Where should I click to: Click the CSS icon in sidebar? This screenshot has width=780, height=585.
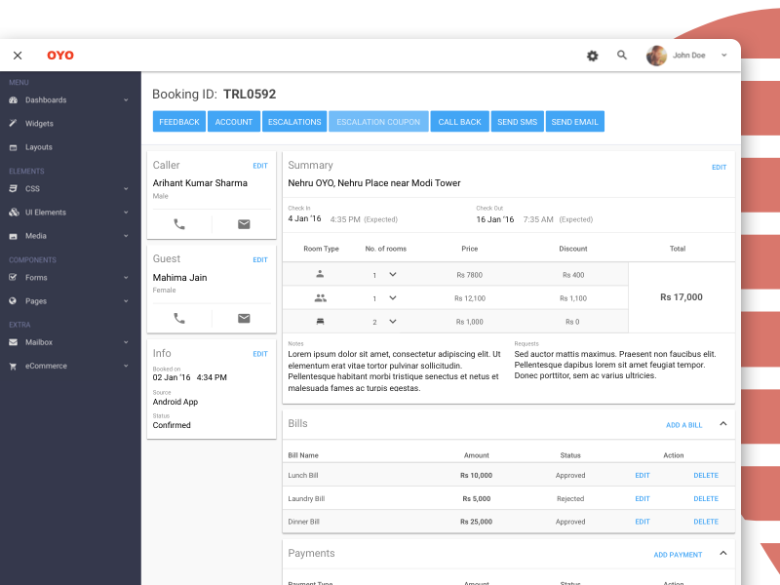point(14,188)
